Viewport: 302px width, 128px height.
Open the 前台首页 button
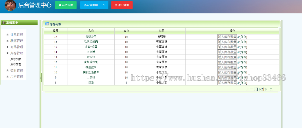66,5
